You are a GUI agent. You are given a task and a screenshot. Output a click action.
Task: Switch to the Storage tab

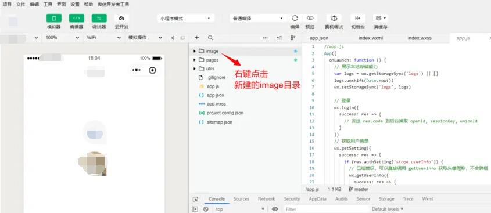click(x=386, y=199)
